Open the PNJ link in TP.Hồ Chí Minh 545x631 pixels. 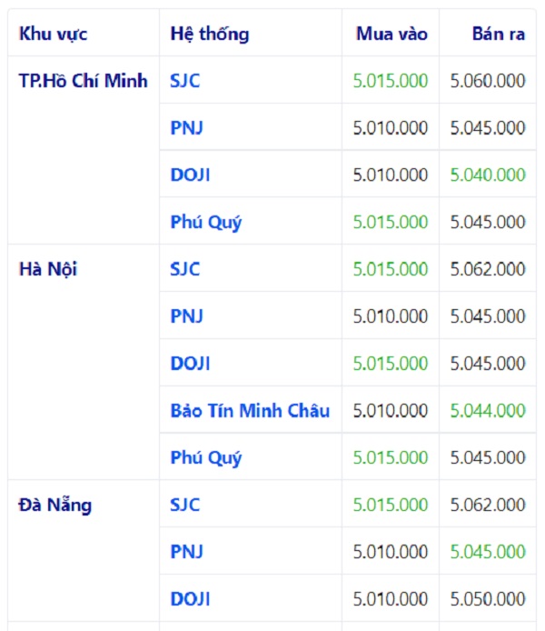pos(186,128)
